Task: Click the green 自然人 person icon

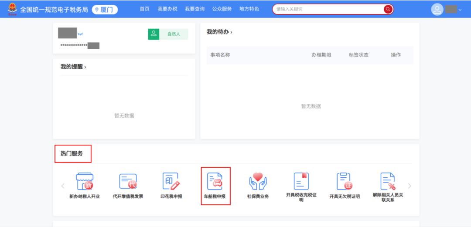Action: (154, 34)
